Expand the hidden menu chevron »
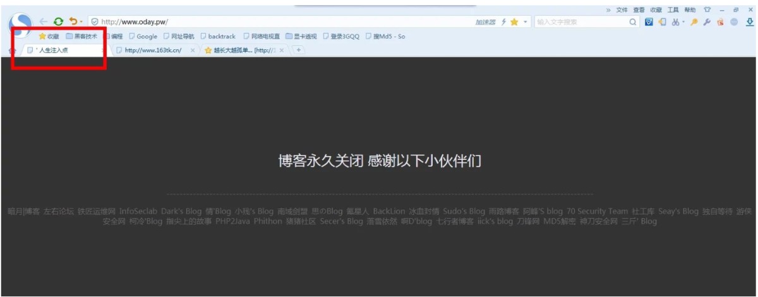This screenshot has height=297, width=758. pos(609,9)
